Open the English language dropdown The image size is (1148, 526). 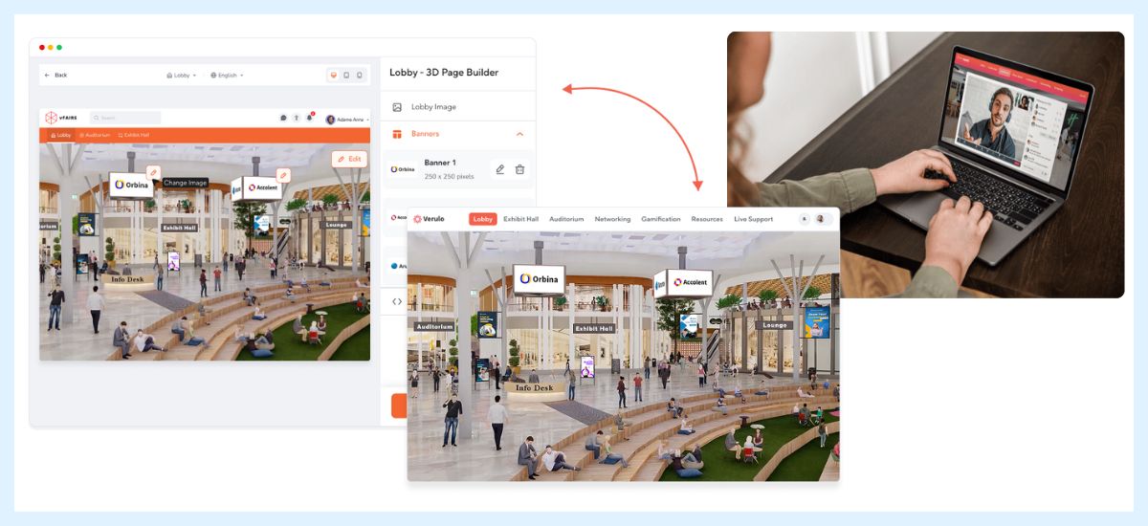click(227, 75)
